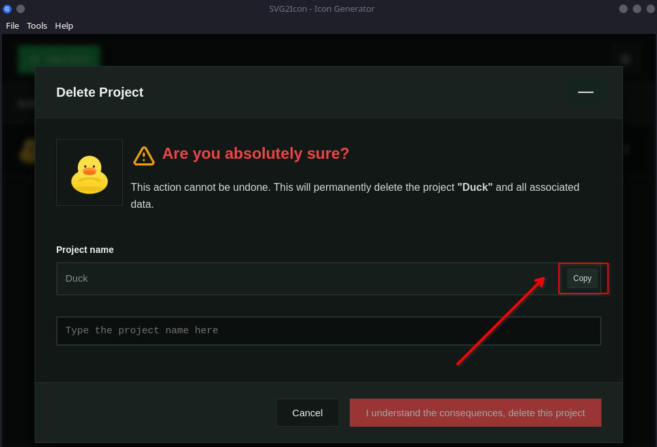This screenshot has height=447, width=657.
Task: Open the Tools menu
Action: (37, 25)
